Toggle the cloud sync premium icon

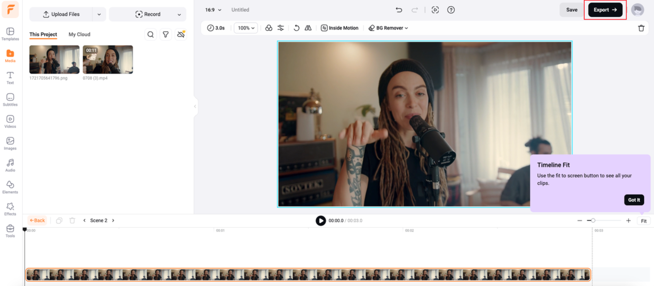point(181,34)
